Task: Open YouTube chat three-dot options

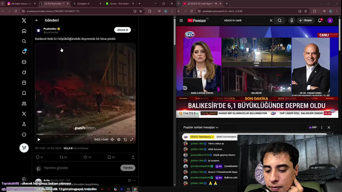Action: tap(322, 127)
